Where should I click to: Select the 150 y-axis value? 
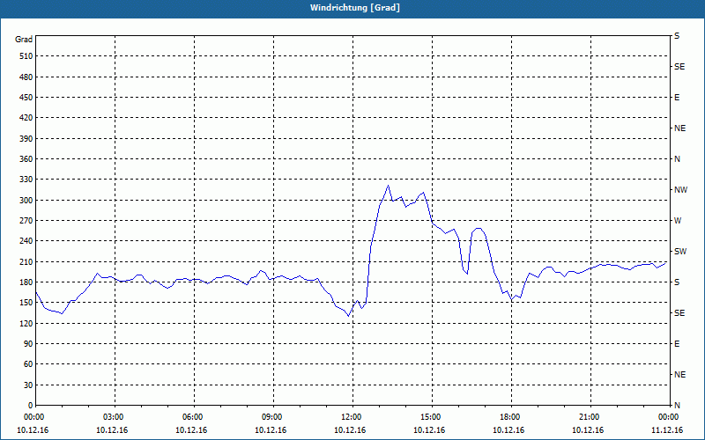(x=26, y=303)
